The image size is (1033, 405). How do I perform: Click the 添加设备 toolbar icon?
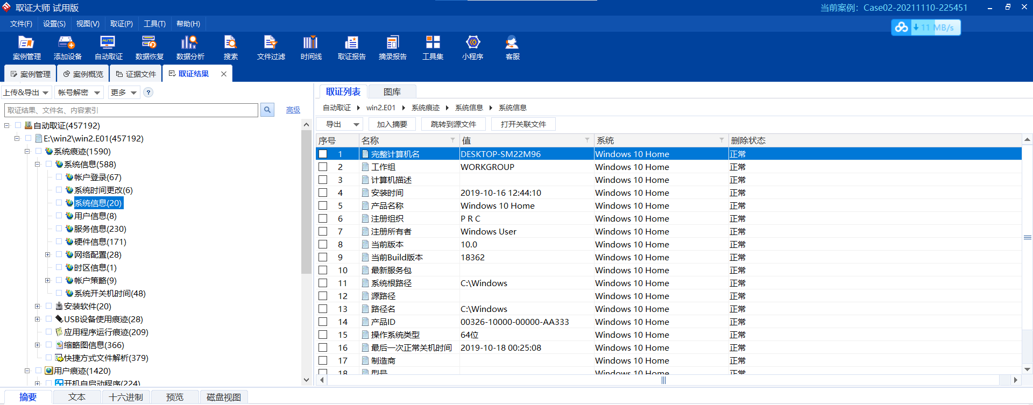(67, 48)
